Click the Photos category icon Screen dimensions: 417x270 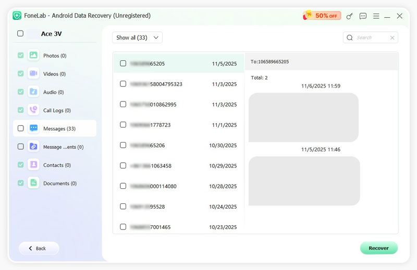pos(33,55)
